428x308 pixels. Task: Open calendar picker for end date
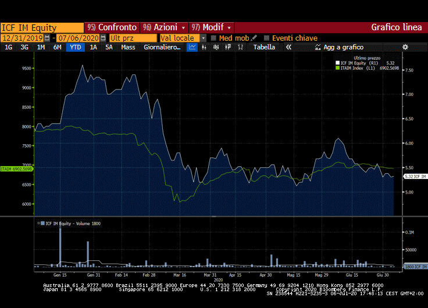(103, 38)
